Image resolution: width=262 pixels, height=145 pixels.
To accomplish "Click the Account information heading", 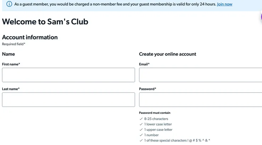I will [30, 37].
